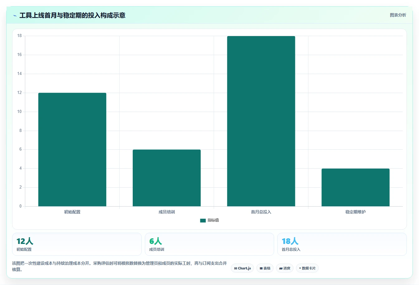Select the 稳定期维护 bar in chart
This screenshot has height=285, width=419.
tap(355, 187)
